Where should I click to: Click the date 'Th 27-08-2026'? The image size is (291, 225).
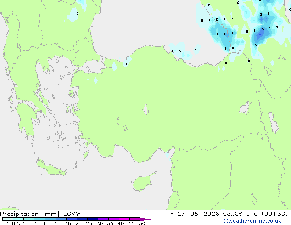[x=193, y=214]
